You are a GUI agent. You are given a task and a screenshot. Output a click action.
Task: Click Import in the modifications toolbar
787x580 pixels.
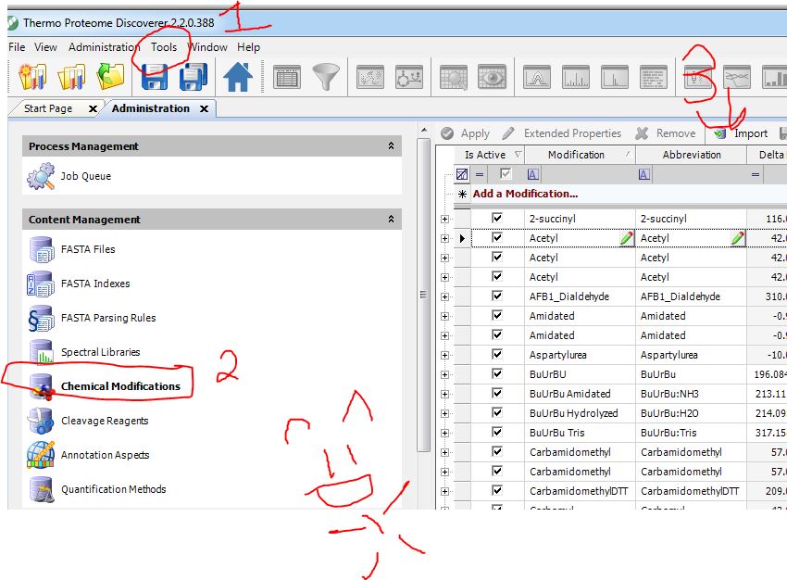click(742, 133)
